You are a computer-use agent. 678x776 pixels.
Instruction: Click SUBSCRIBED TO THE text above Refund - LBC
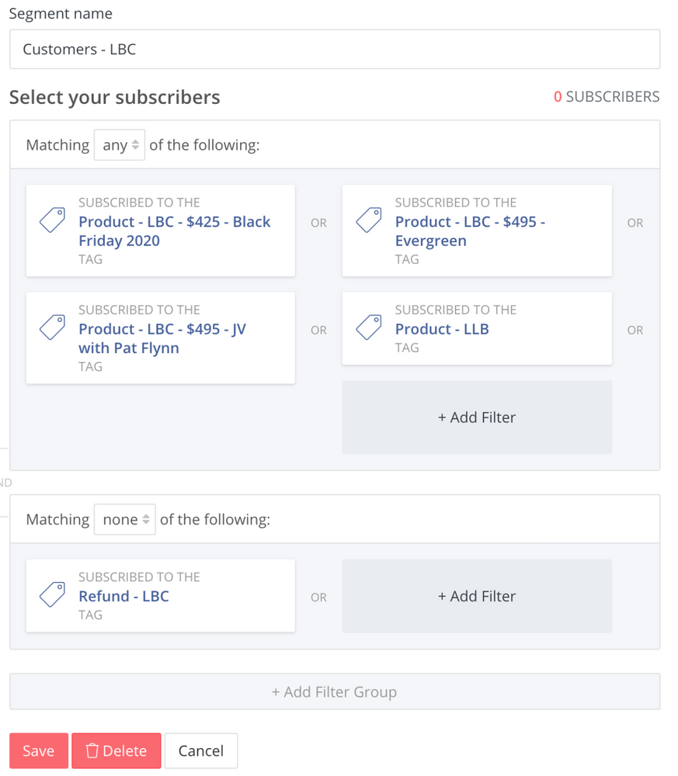pyautogui.click(x=139, y=577)
